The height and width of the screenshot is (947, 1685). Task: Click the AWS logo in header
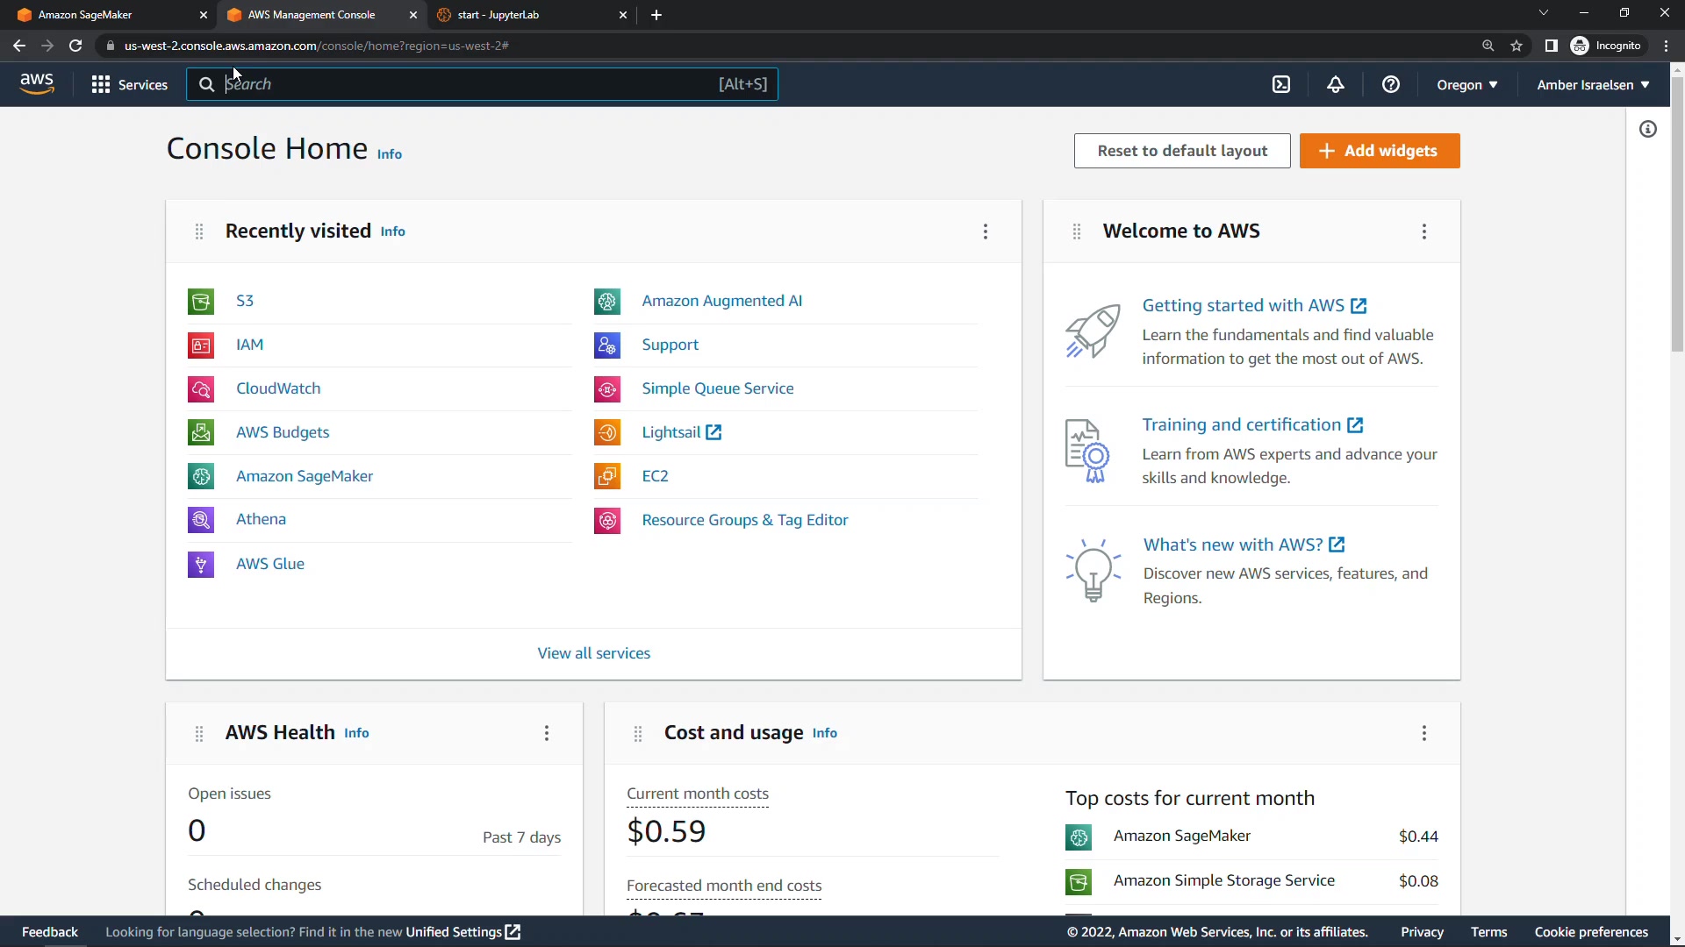point(37,84)
